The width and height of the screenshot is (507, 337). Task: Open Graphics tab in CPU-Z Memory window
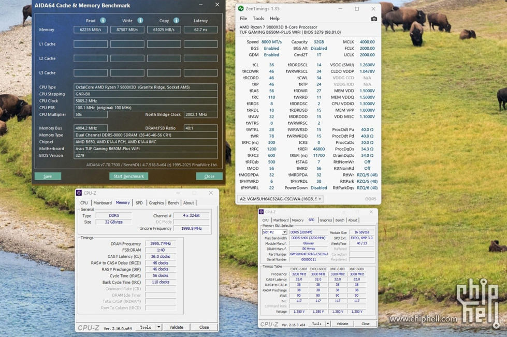click(x=156, y=203)
